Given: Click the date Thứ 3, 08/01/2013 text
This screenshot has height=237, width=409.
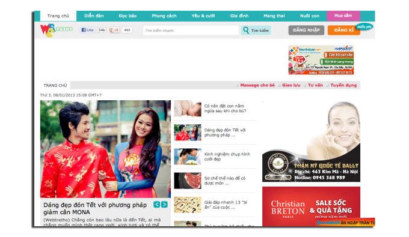Looking at the screenshot, I should [x=71, y=95].
